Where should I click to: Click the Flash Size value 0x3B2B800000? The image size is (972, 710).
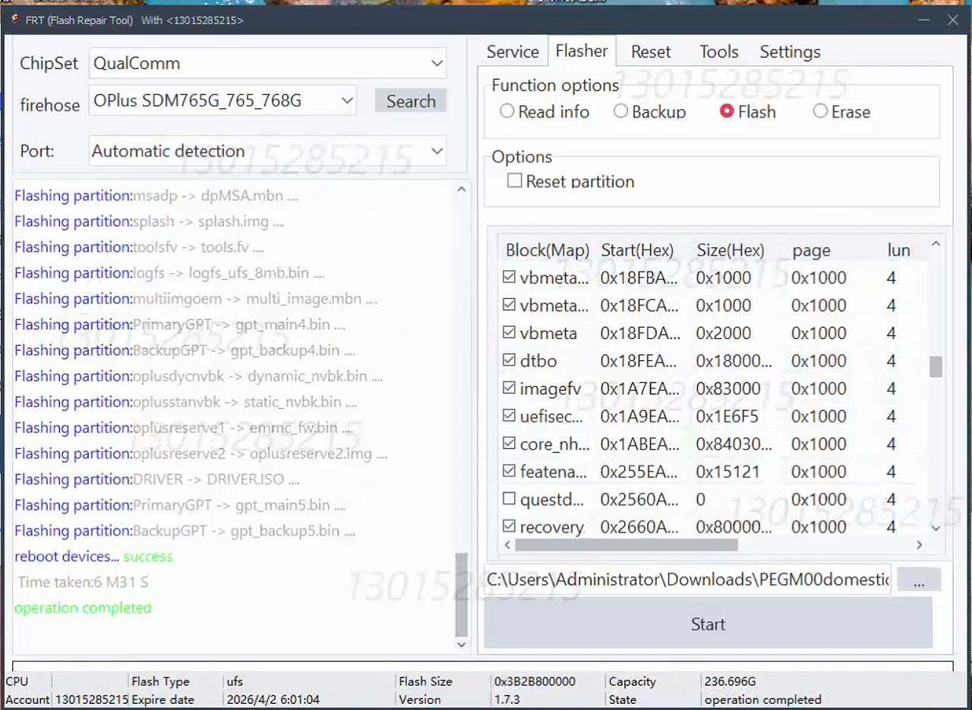pyautogui.click(x=535, y=681)
